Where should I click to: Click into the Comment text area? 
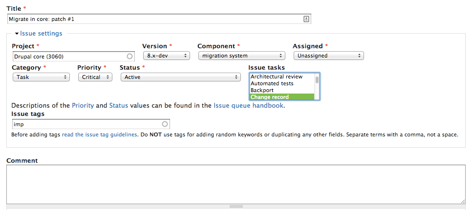click(236, 185)
